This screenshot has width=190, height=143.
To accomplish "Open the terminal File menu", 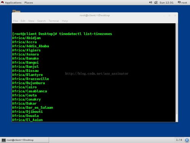I will (16, 21).
